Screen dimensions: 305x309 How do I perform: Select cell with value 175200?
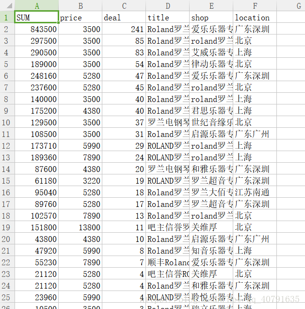(x=36, y=110)
